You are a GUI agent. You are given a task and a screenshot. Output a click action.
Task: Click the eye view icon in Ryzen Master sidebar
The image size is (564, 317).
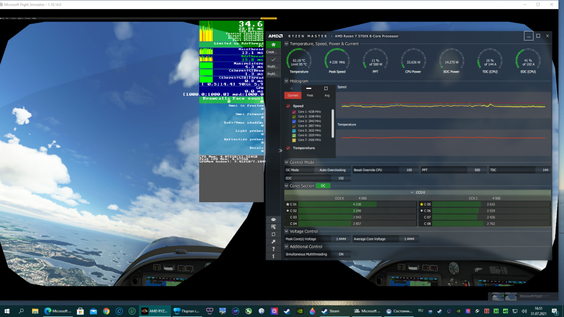(274, 220)
